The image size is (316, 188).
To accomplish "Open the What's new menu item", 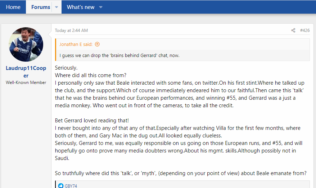I will click(x=81, y=7).
